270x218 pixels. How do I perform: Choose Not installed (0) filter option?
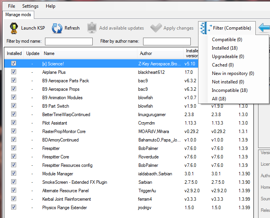228,82
